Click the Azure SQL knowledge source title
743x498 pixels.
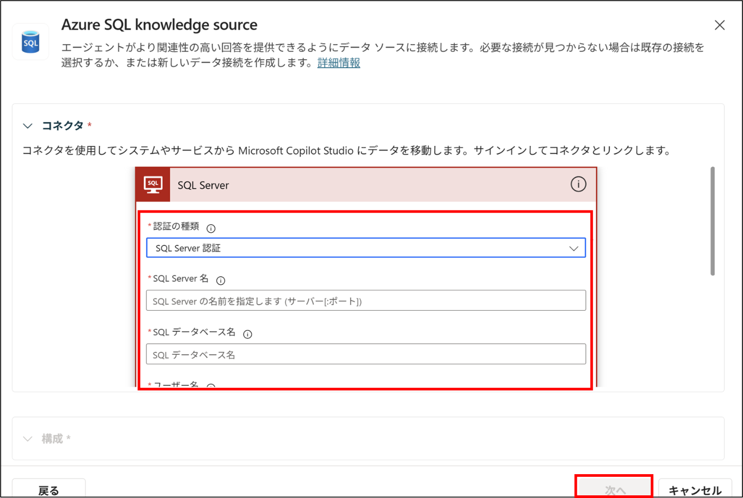tap(159, 24)
